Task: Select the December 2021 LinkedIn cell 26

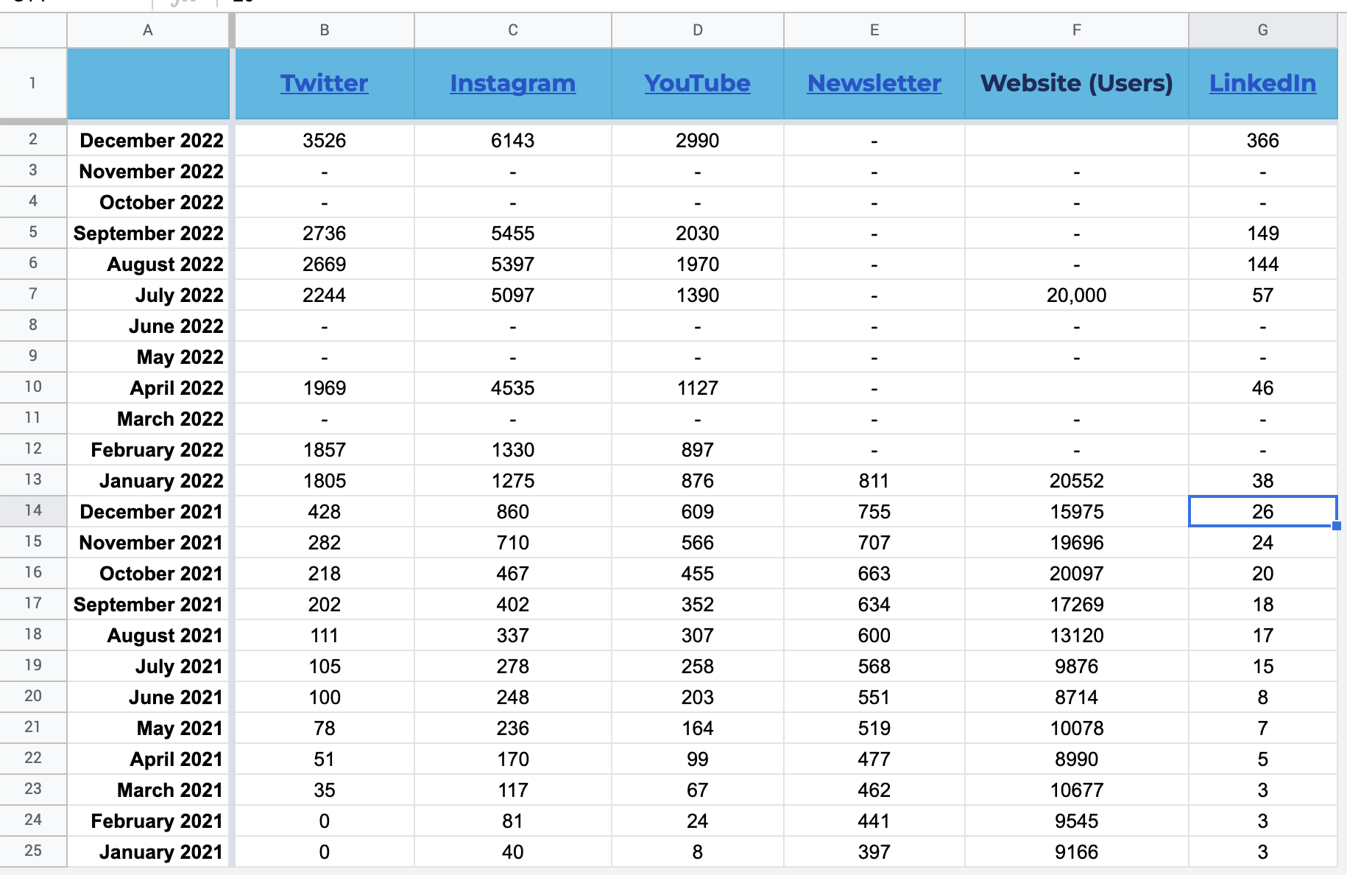Action: coord(1262,512)
